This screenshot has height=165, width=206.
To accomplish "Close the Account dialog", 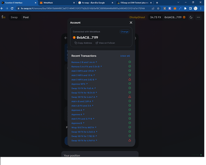I will (x=131, y=23).
